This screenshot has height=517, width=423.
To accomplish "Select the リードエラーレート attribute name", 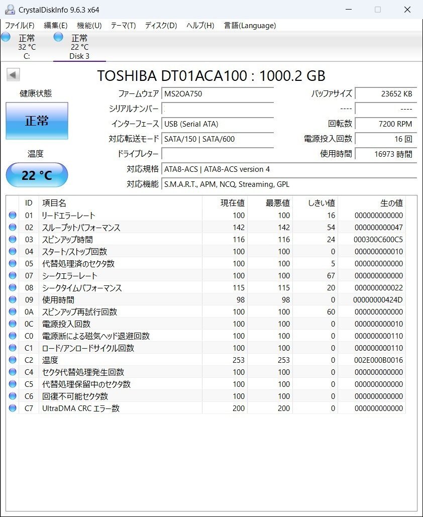I will (x=69, y=216).
